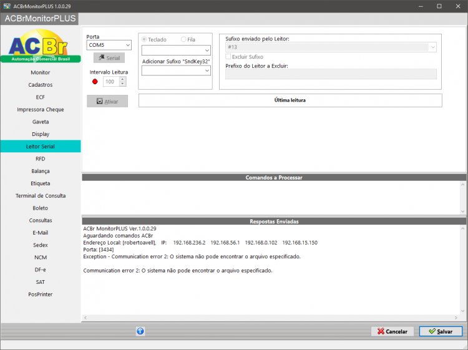Click the blue info icon in bottom bar

[140, 331]
